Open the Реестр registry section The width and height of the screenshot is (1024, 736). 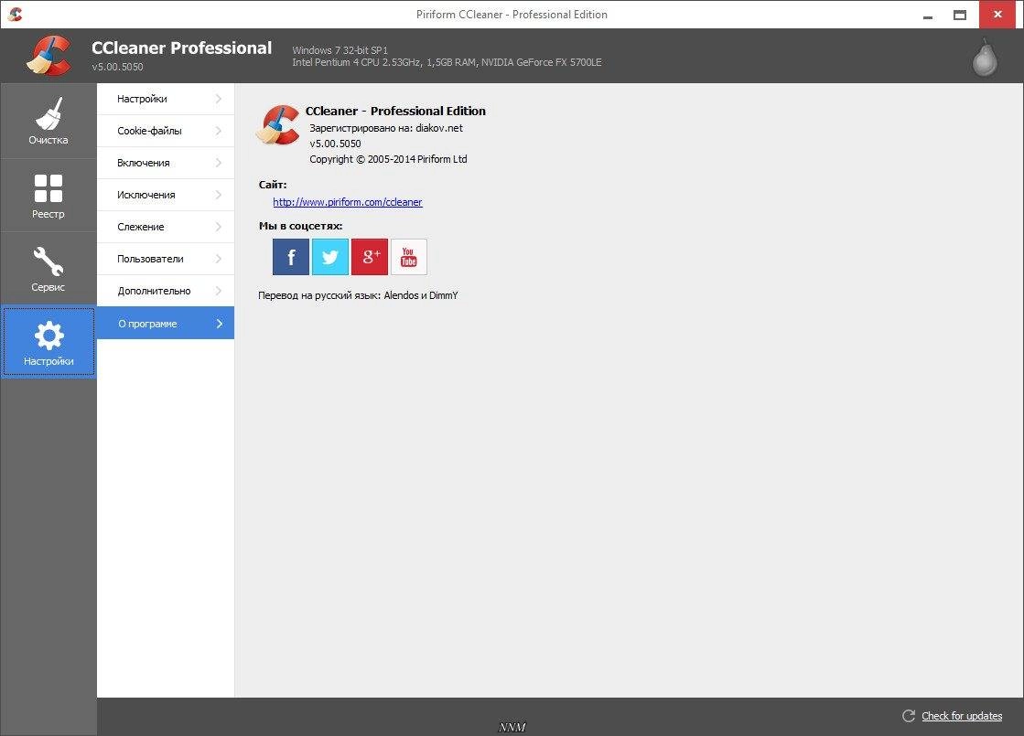coord(49,195)
